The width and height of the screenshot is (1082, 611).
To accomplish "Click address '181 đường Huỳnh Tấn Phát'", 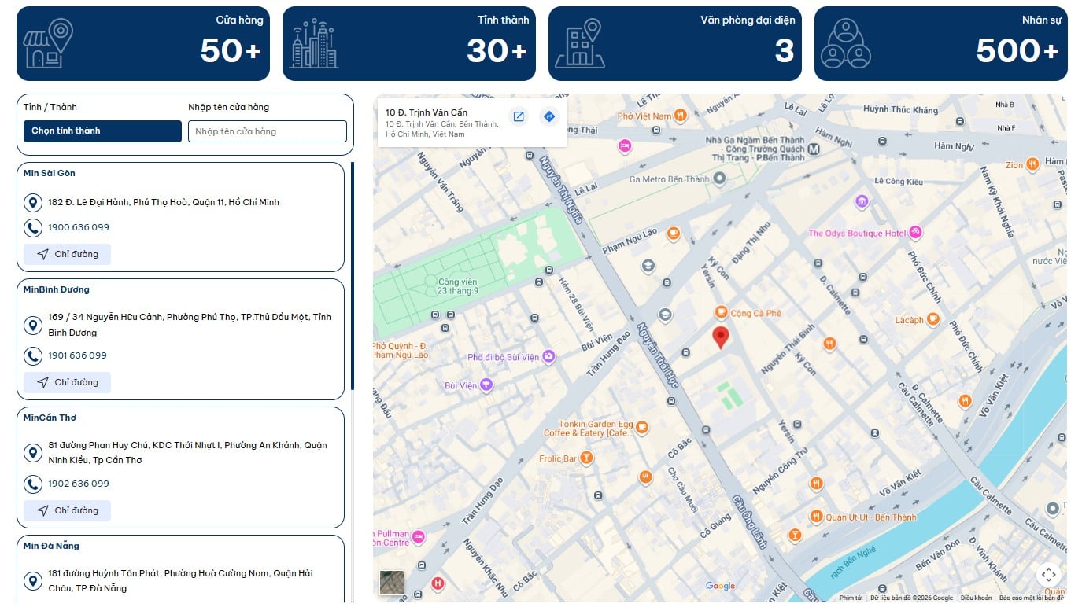I will pyautogui.click(x=180, y=580).
